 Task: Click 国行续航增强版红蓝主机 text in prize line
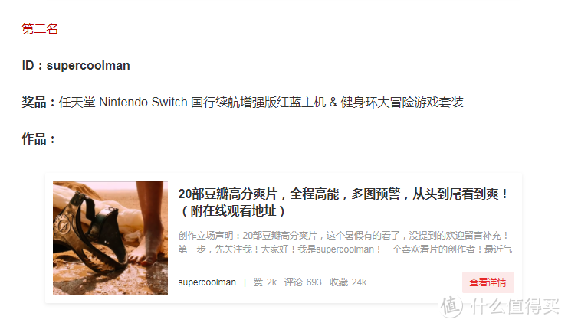point(258,102)
